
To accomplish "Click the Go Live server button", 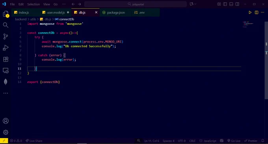I will tap(234, 141).
